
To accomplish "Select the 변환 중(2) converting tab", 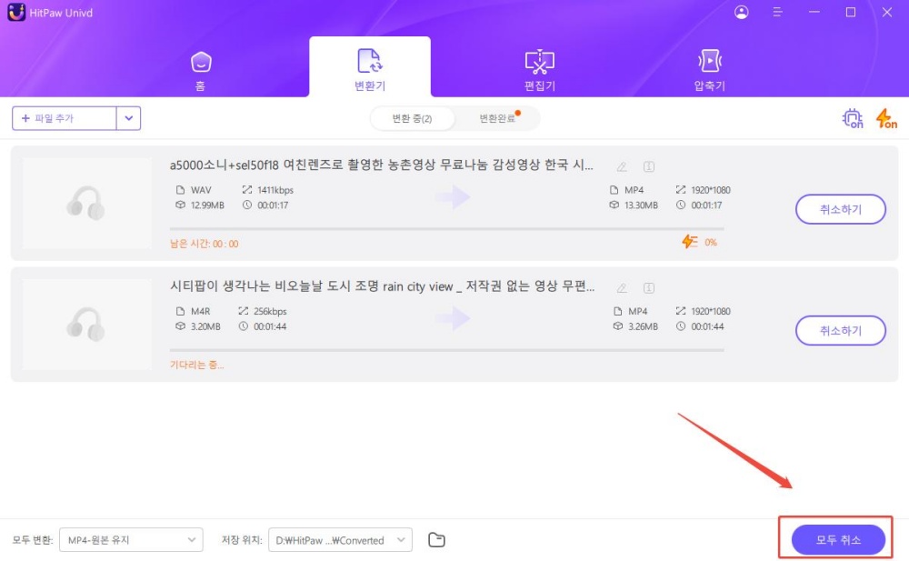I will [x=412, y=118].
